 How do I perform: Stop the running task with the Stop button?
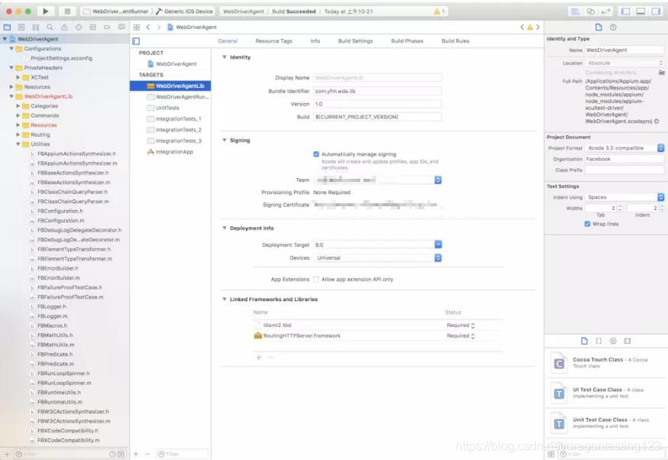coord(67,11)
